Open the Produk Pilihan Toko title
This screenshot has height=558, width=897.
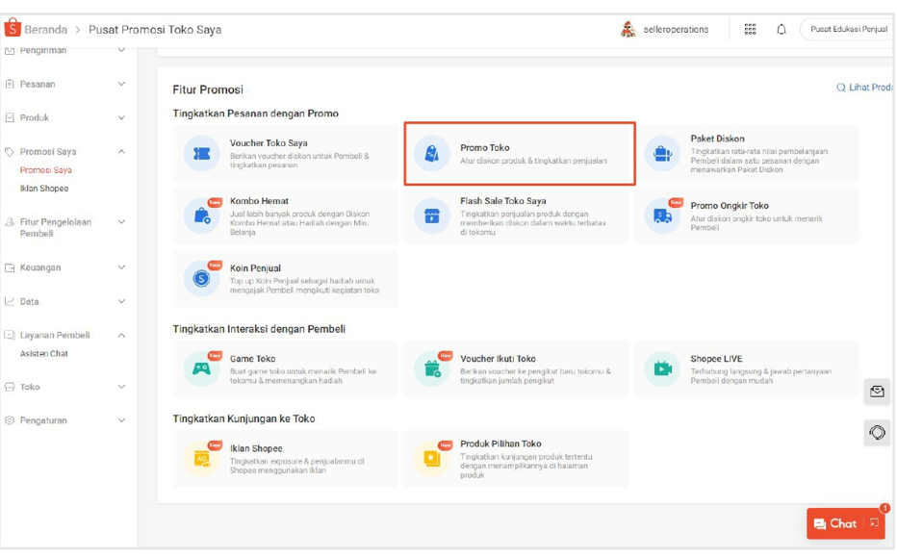tap(500, 444)
